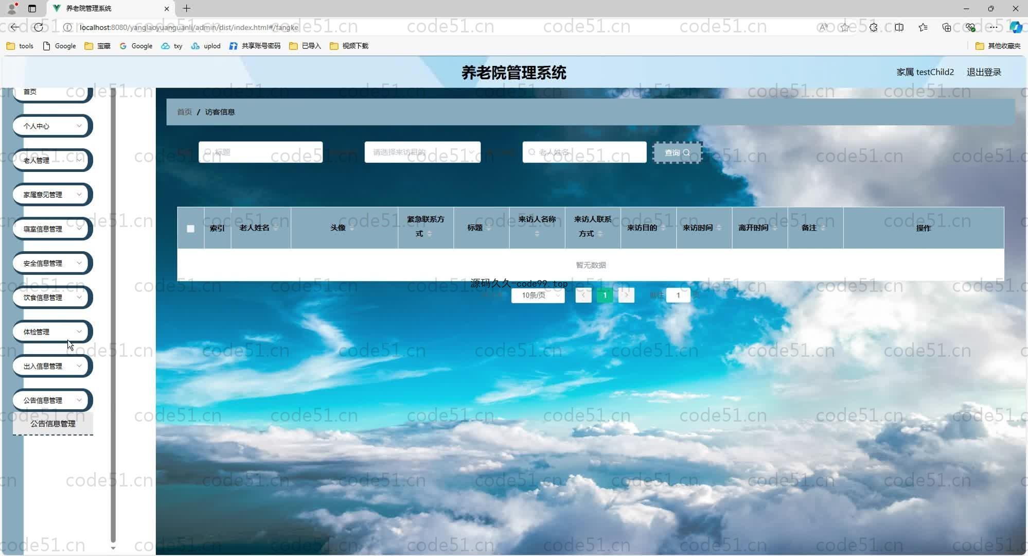1028x556 pixels.
Task: Focus the 标题 search input
Action: pyautogui.click(x=261, y=152)
